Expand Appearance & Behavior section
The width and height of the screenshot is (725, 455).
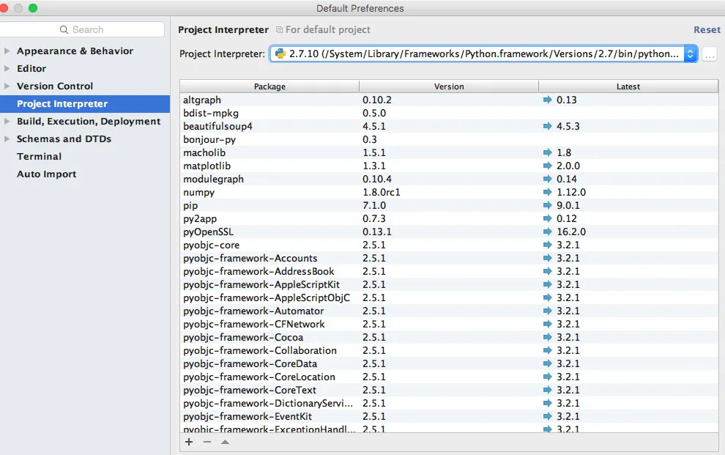tap(7, 51)
